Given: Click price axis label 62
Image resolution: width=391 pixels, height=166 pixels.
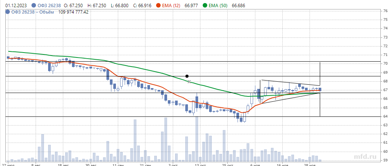Looking at the screenshot, I should pyautogui.click(x=385, y=134).
